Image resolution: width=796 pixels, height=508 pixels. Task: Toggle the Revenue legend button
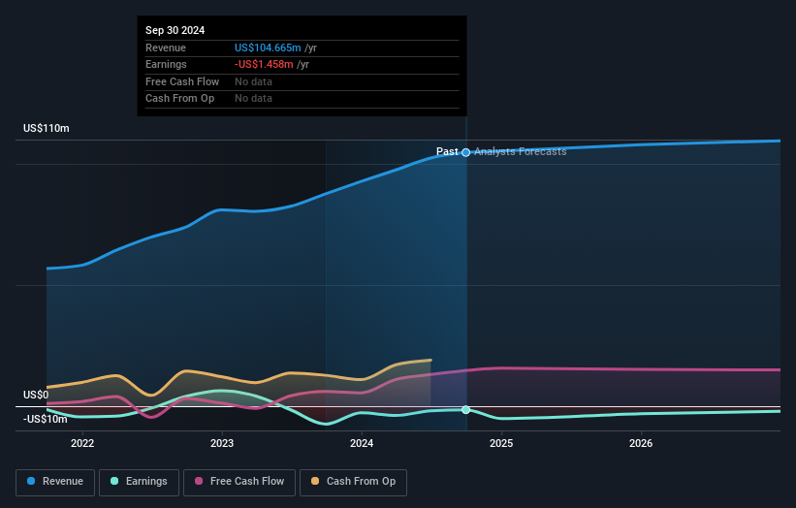(x=55, y=482)
